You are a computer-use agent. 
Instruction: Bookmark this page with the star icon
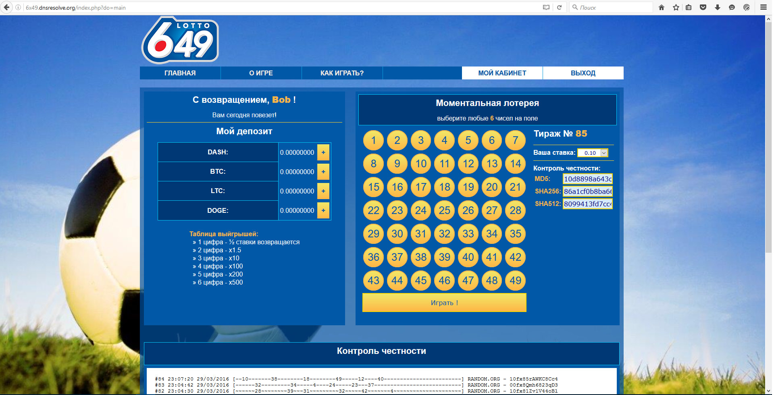(x=676, y=7)
